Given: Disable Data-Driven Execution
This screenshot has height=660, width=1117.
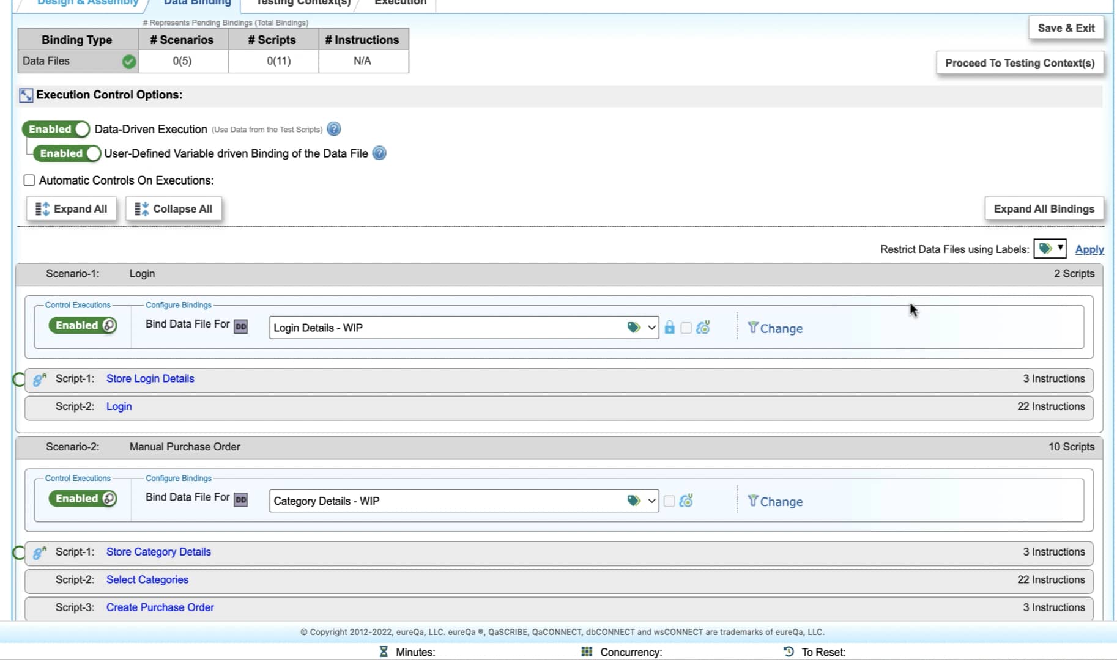Looking at the screenshot, I should pyautogui.click(x=55, y=129).
